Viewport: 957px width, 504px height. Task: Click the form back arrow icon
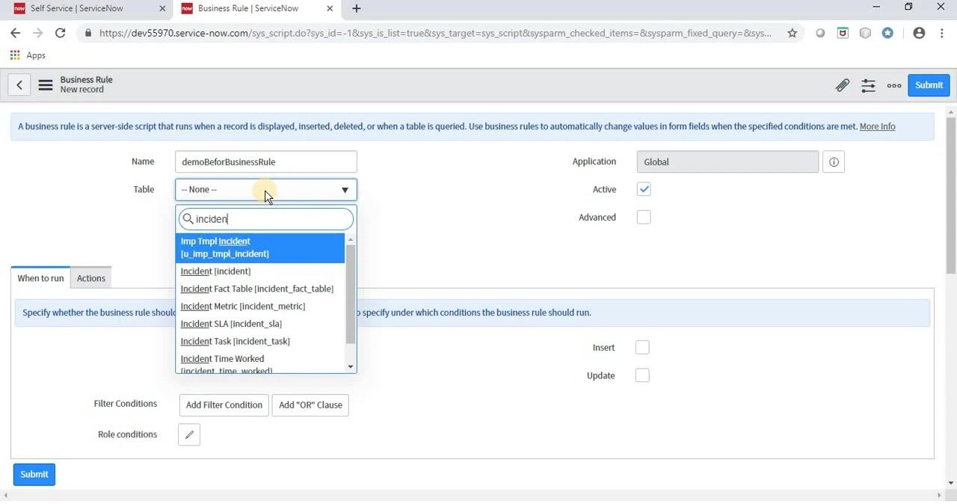[x=19, y=85]
